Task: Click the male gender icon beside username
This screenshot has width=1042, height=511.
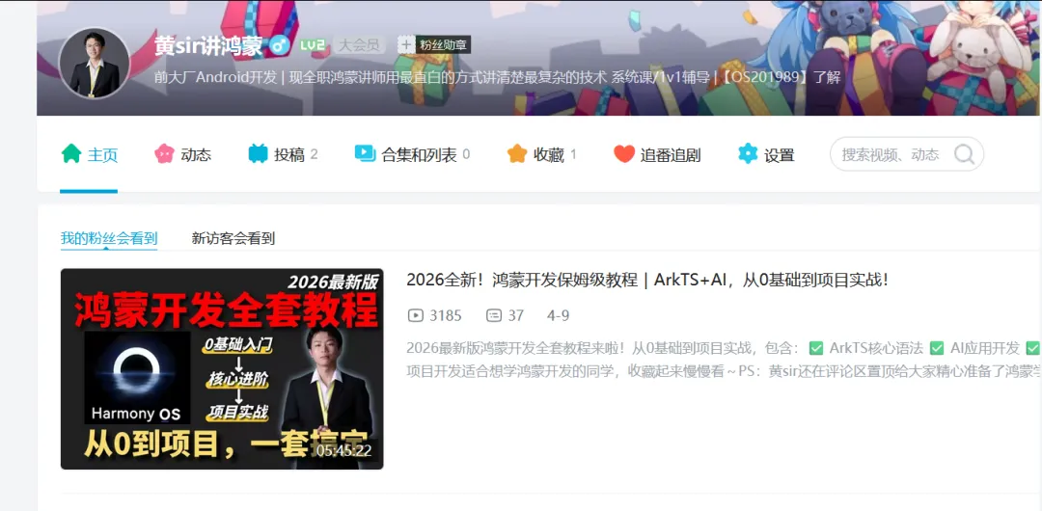Action: 280,45
